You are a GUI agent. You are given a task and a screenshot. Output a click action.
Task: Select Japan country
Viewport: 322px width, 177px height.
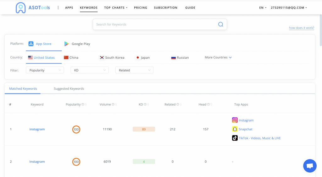coord(143,57)
